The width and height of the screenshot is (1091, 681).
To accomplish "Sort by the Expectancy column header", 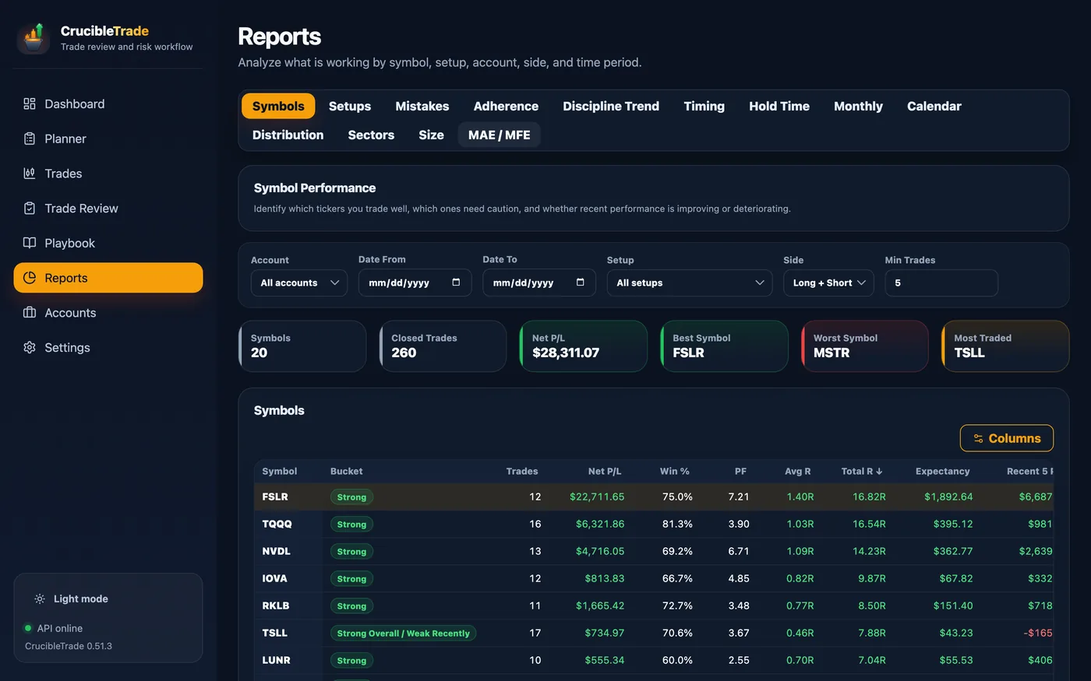I will click(x=942, y=471).
